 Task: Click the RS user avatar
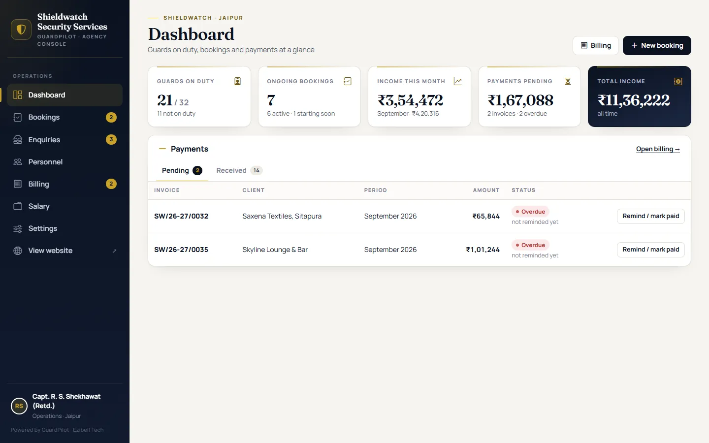(x=19, y=406)
